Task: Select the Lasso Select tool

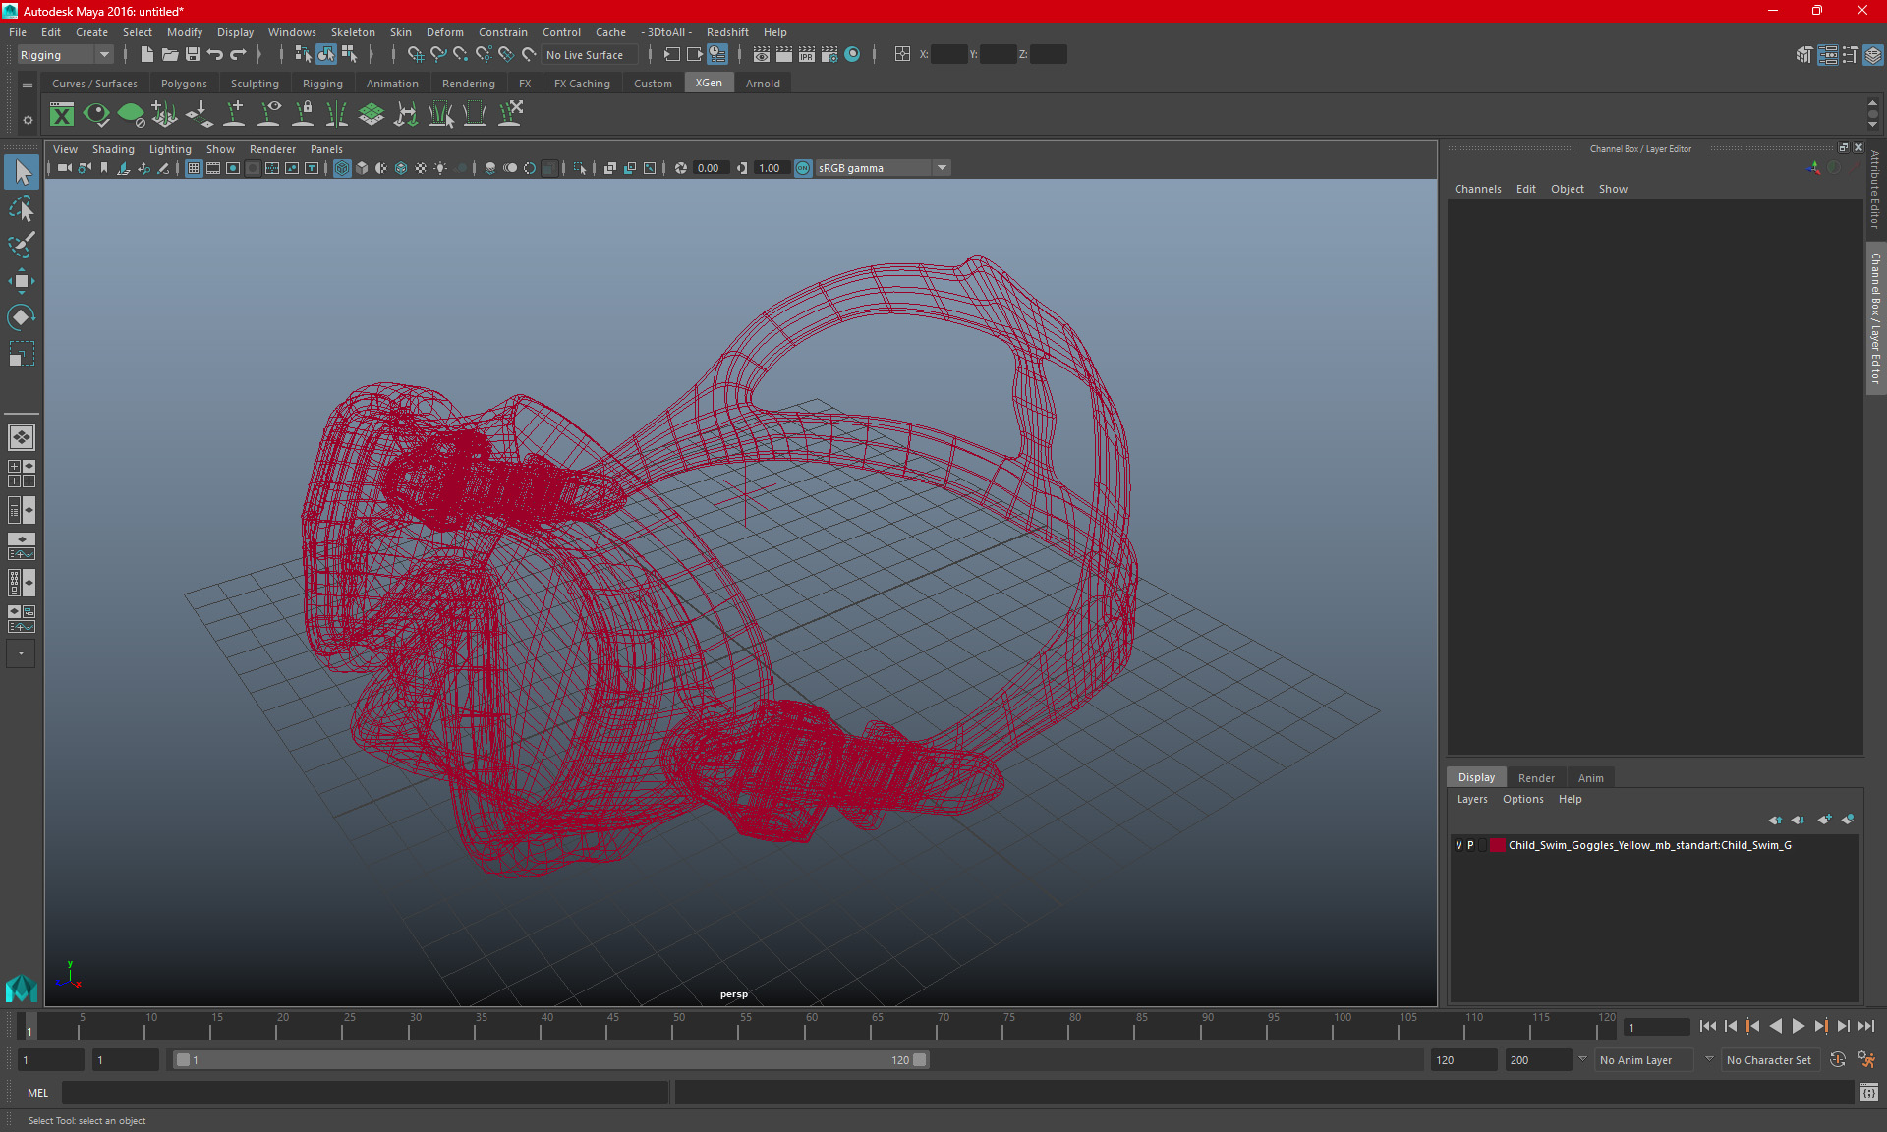Action: click(x=22, y=208)
